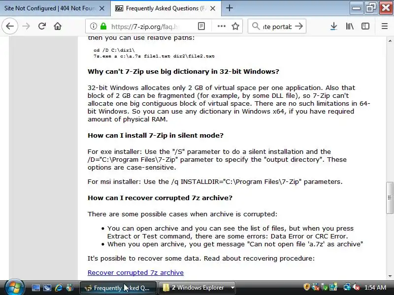Launch Internet Explorer from quick launch
394x295 pixels.
(x=59, y=288)
